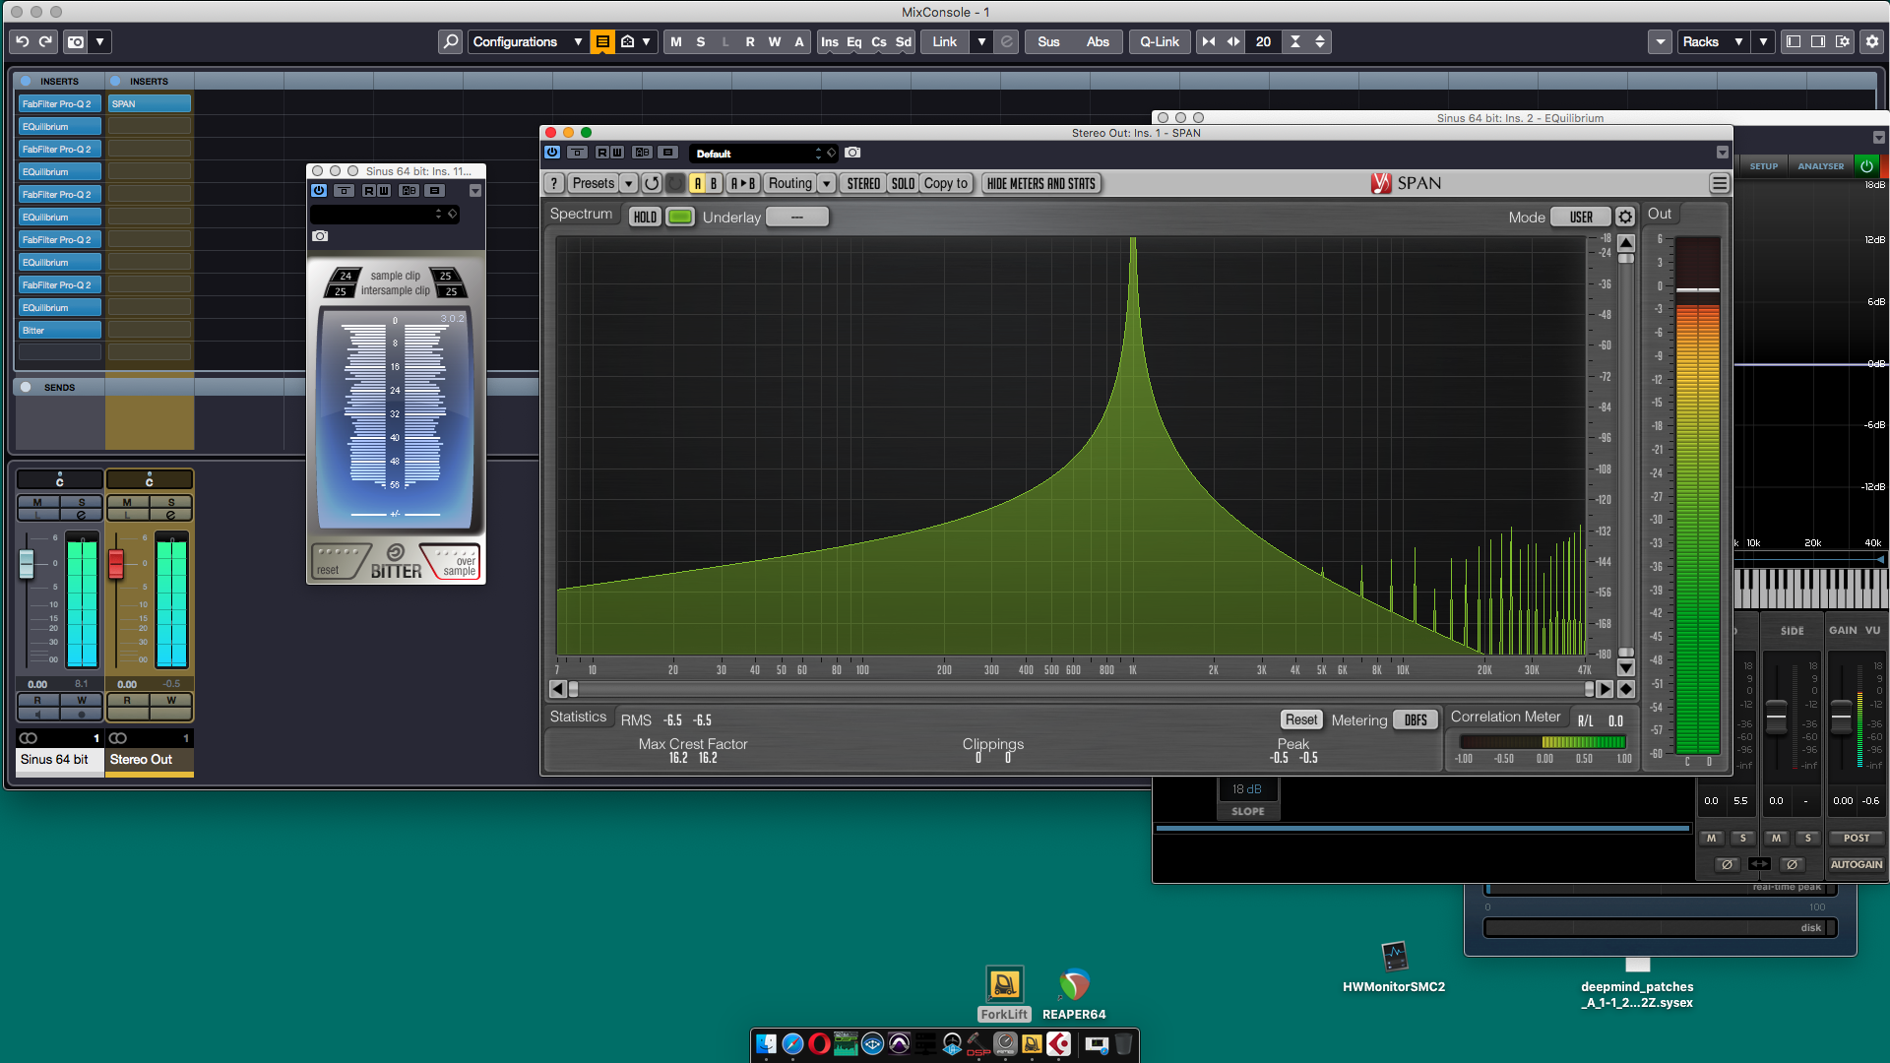Reset the SPAN statistics
Screen dimensions: 1890x1063
1300,720
